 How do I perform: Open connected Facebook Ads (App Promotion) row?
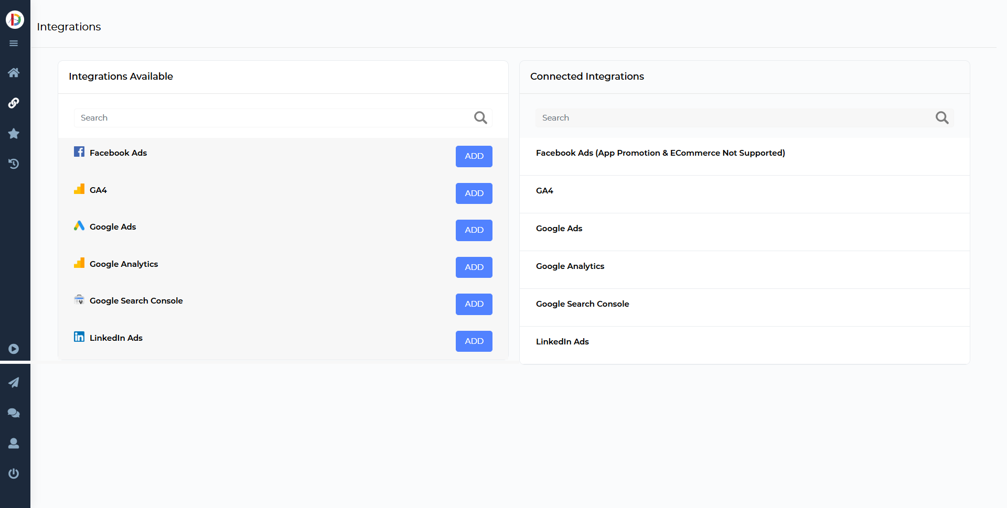[x=745, y=156]
